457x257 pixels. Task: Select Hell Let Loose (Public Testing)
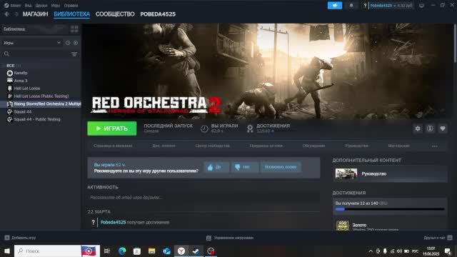point(41,96)
